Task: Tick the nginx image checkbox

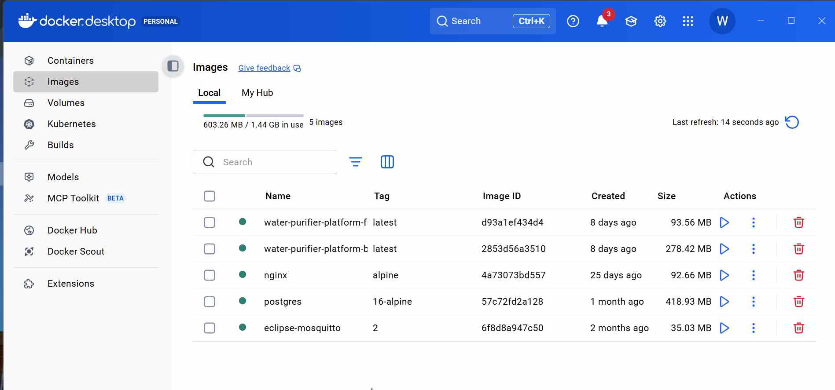Action: click(210, 275)
